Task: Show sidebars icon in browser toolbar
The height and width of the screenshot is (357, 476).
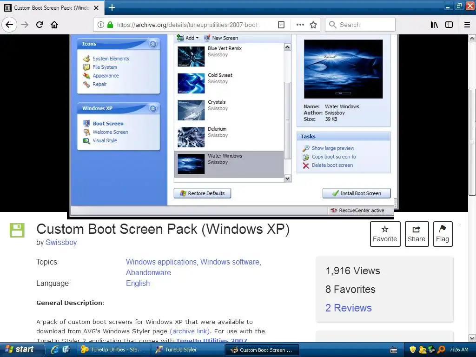Action: click(449, 25)
